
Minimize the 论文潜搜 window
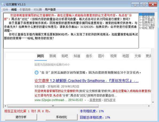[x=135, y=5]
